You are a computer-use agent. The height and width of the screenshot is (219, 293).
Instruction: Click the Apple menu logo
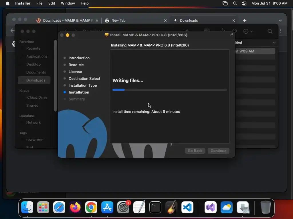[7, 3]
